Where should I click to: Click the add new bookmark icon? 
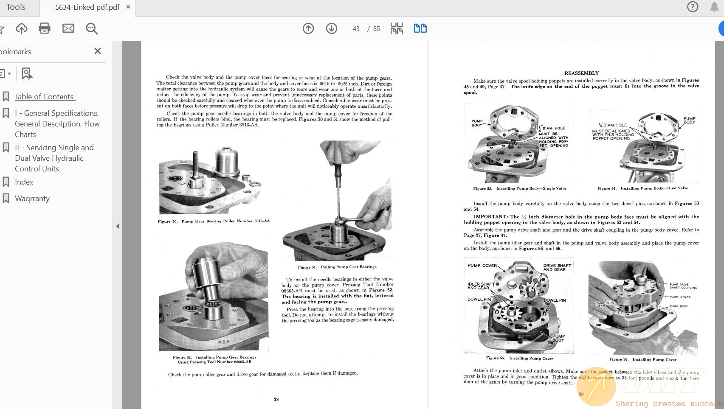pyautogui.click(x=27, y=73)
